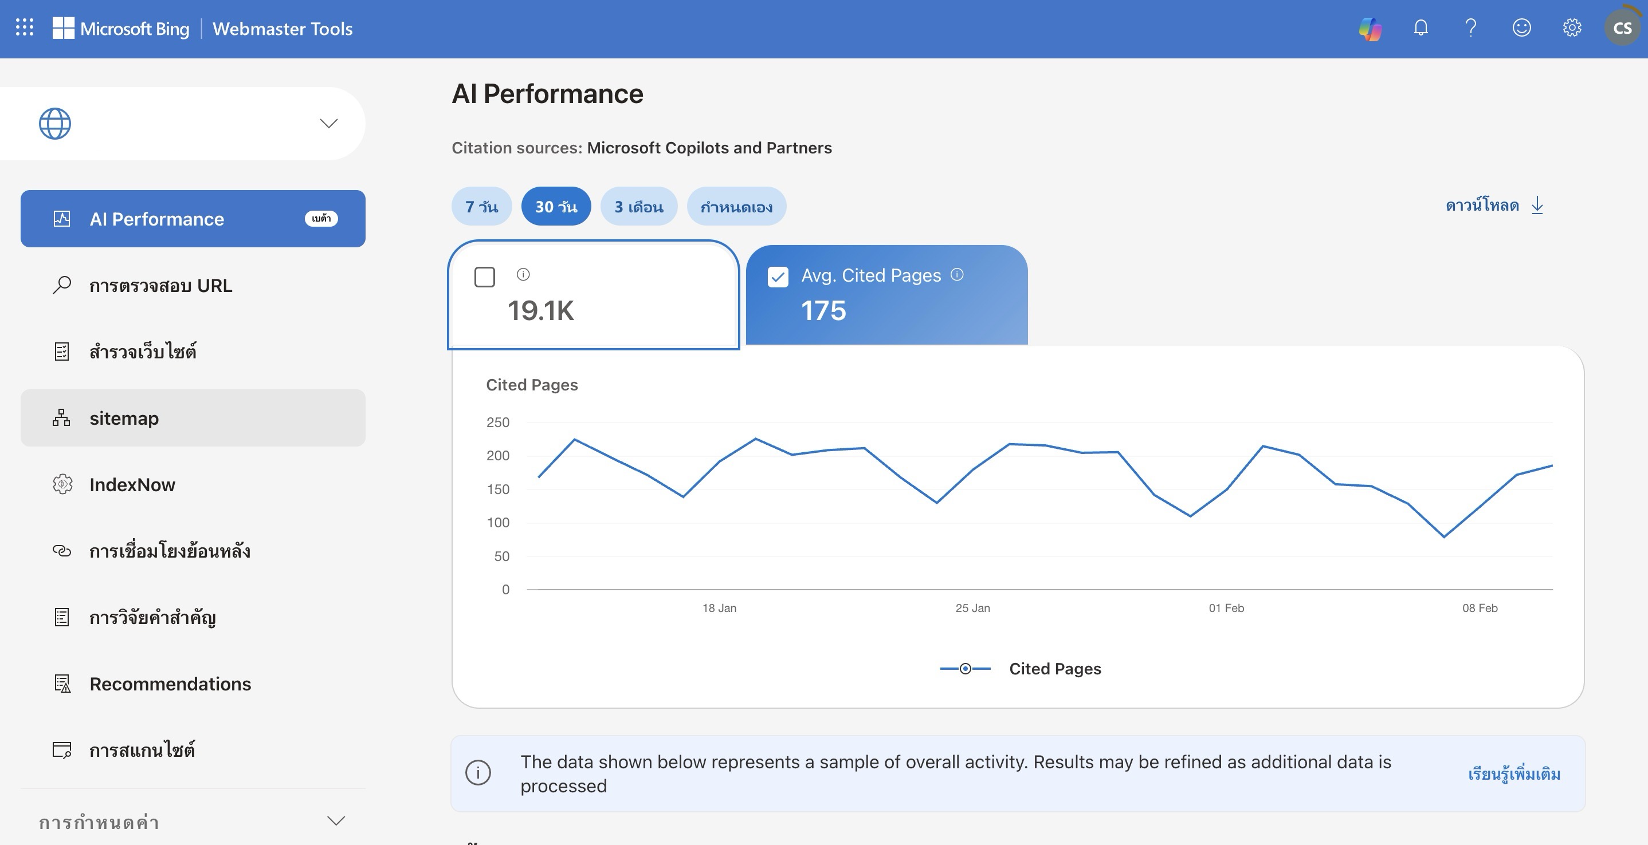Open the apps grid launcher
Image resolution: width=1648 pixels, height=845 pixels.
pos(24,27)
